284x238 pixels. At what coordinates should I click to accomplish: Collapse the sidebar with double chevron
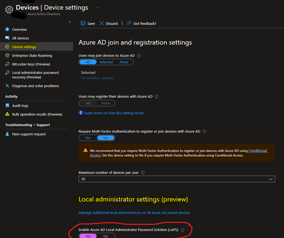point(70,22)
